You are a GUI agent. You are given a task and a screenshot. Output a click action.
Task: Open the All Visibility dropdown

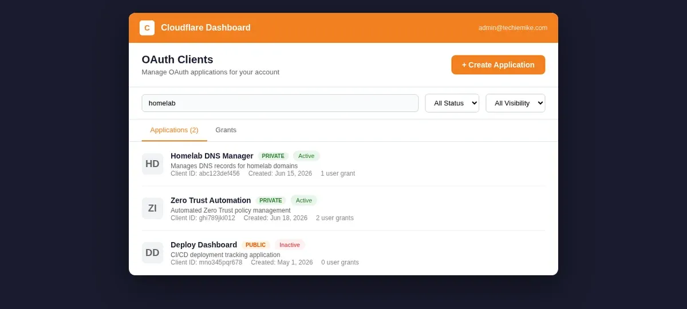point(515,103)
